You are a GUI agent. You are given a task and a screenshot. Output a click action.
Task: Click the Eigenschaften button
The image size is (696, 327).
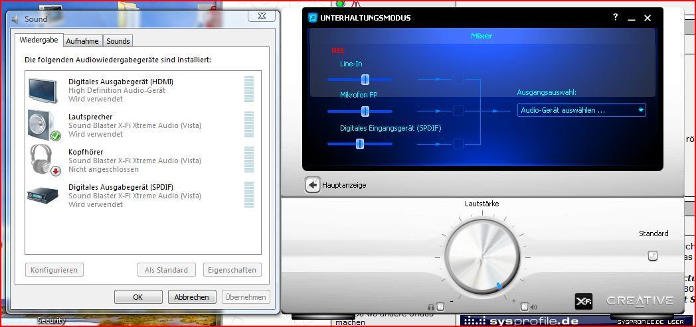[x=232, y=270]
